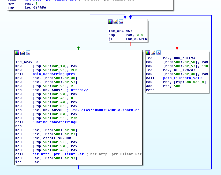Click graph icon in loc_624A86 node header
This screenshot has height=175, width=221.
(x=121, y=22)
